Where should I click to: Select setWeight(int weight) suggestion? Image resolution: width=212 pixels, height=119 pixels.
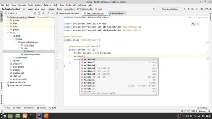(119, 74)
